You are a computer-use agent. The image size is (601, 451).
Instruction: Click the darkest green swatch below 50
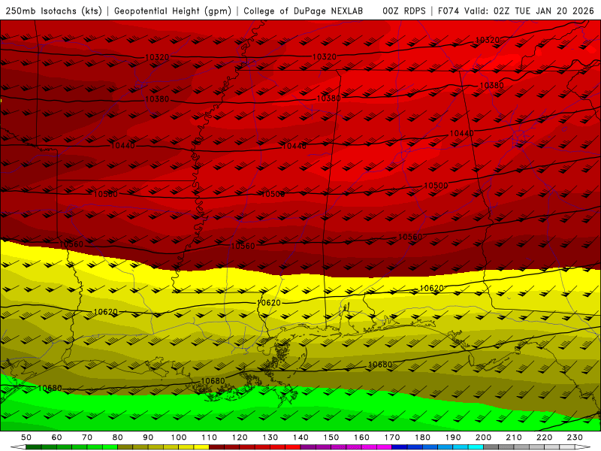click(x=34, y=447)
